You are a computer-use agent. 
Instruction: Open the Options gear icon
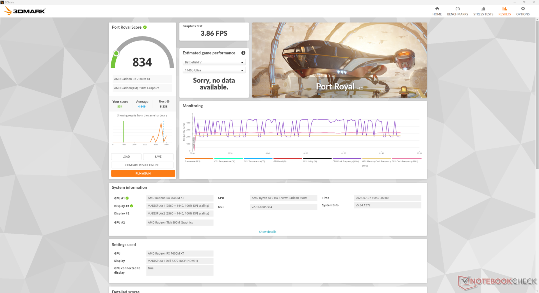pos(523,9)
